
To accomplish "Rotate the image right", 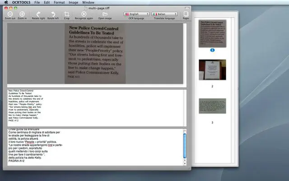I will (38, 14).
